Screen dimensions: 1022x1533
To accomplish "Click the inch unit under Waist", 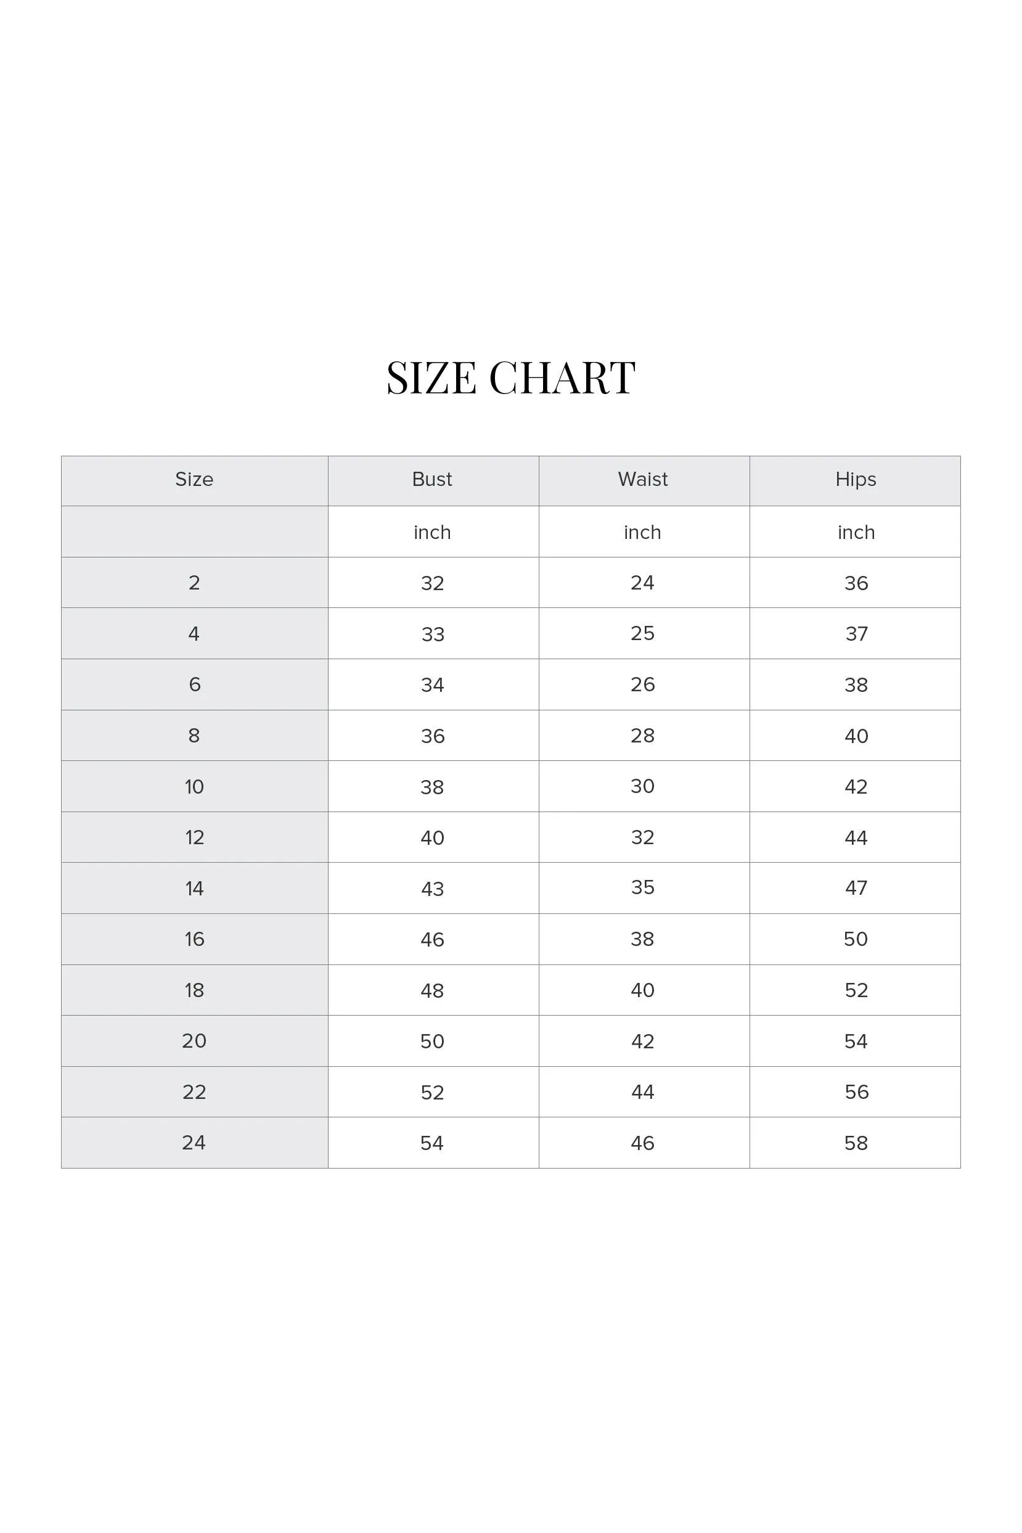I will pos(643,532).
